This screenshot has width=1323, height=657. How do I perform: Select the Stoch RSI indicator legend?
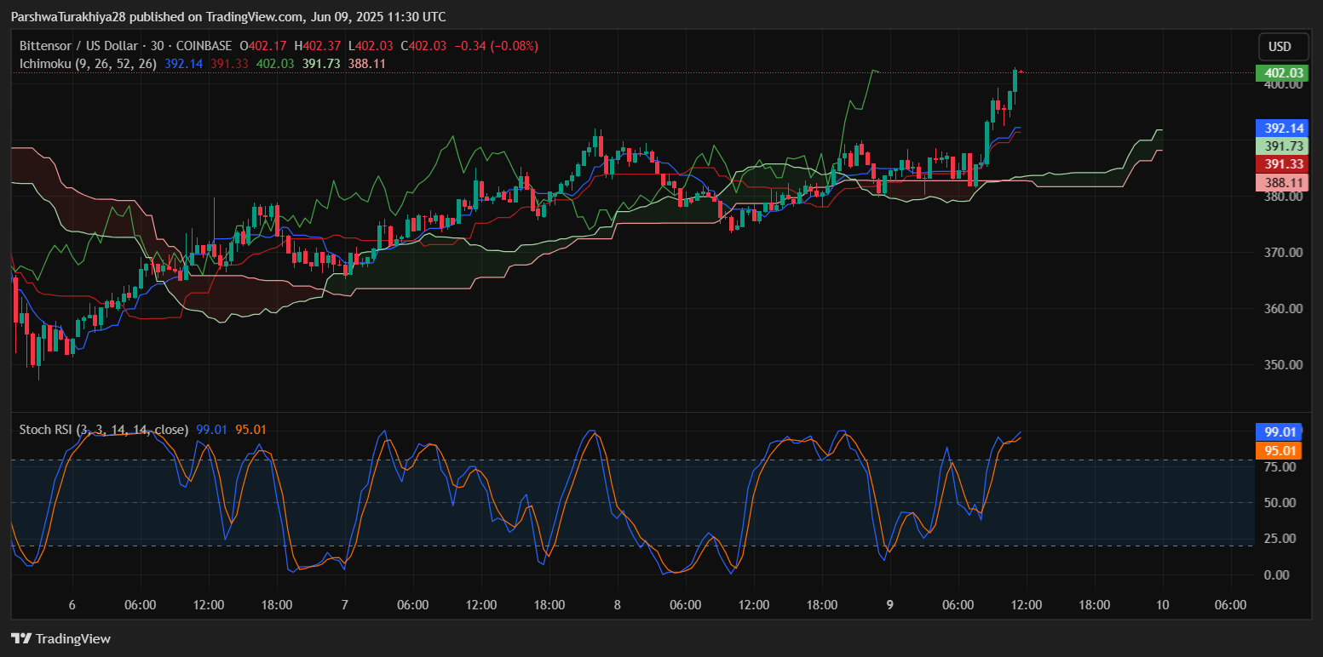(103, 430)
